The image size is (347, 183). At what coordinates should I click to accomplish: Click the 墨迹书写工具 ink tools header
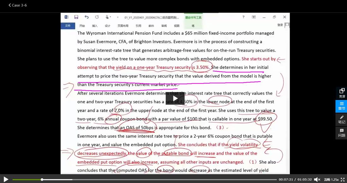pos(193,17)
